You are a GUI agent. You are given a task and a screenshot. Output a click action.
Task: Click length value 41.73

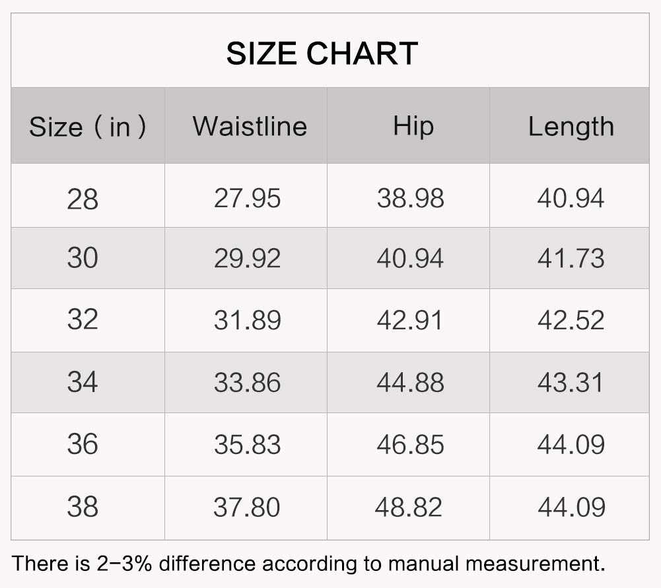click(571, 258)
